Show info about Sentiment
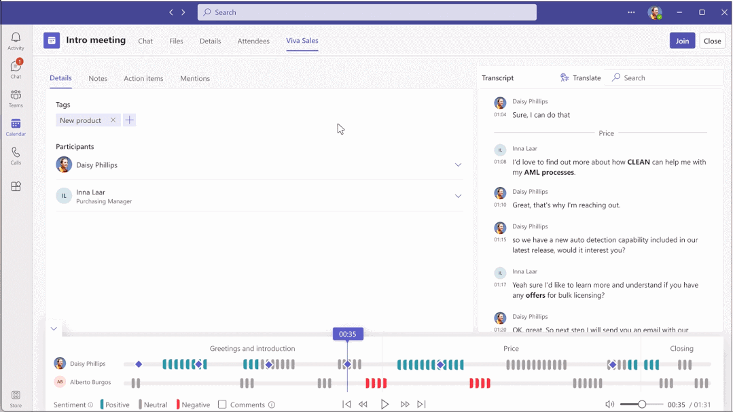The width and height of the screenshot is (733, 412). (90, 405)
